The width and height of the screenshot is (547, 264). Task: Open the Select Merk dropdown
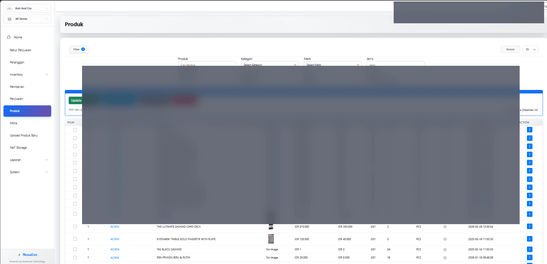click(333, 64)
